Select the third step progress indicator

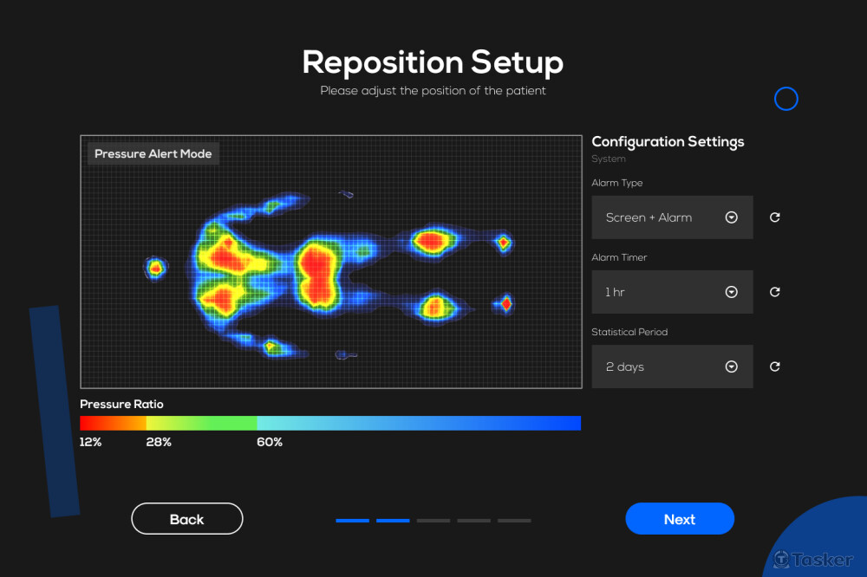(433, 521)
